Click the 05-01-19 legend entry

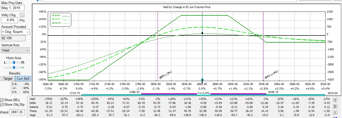[x=60, y=15]
